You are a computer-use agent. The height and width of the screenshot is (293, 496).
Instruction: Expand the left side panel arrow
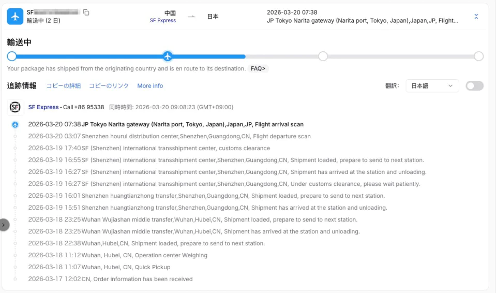(x=4, y=225)
